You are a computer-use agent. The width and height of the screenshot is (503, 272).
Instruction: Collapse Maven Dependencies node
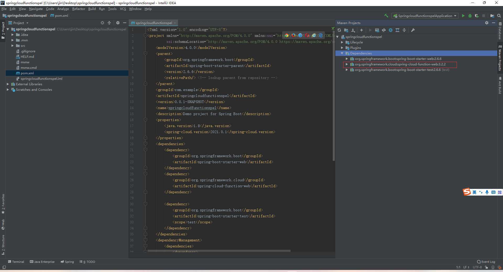click(x=342, y=53)
